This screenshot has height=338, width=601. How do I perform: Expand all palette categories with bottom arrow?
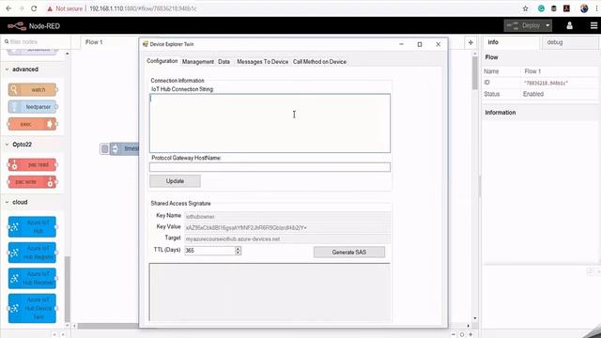click(63, 334)
